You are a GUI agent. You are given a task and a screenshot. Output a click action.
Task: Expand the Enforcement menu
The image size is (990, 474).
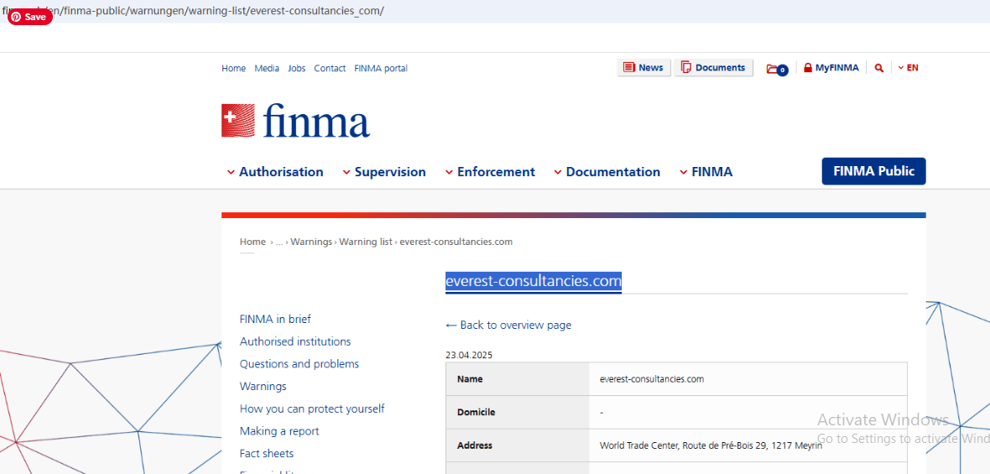pyautogui.click(x=490, y=172)
